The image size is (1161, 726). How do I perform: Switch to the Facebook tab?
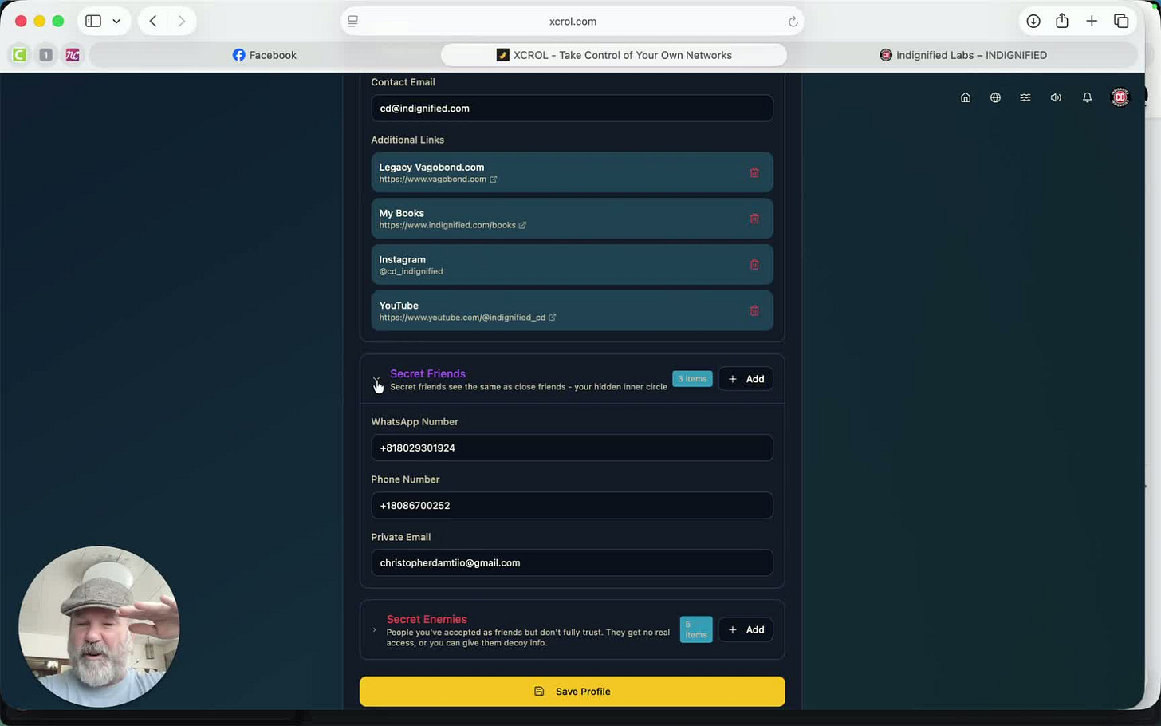[265, 55]
